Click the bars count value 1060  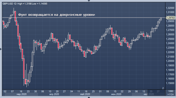click(171, 91)
